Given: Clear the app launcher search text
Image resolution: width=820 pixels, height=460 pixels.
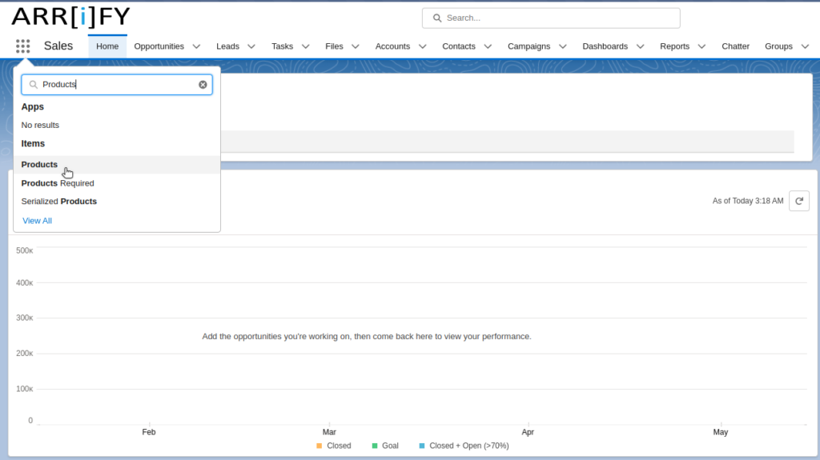Looking at the screenshot, I should [x=203, y=84].
